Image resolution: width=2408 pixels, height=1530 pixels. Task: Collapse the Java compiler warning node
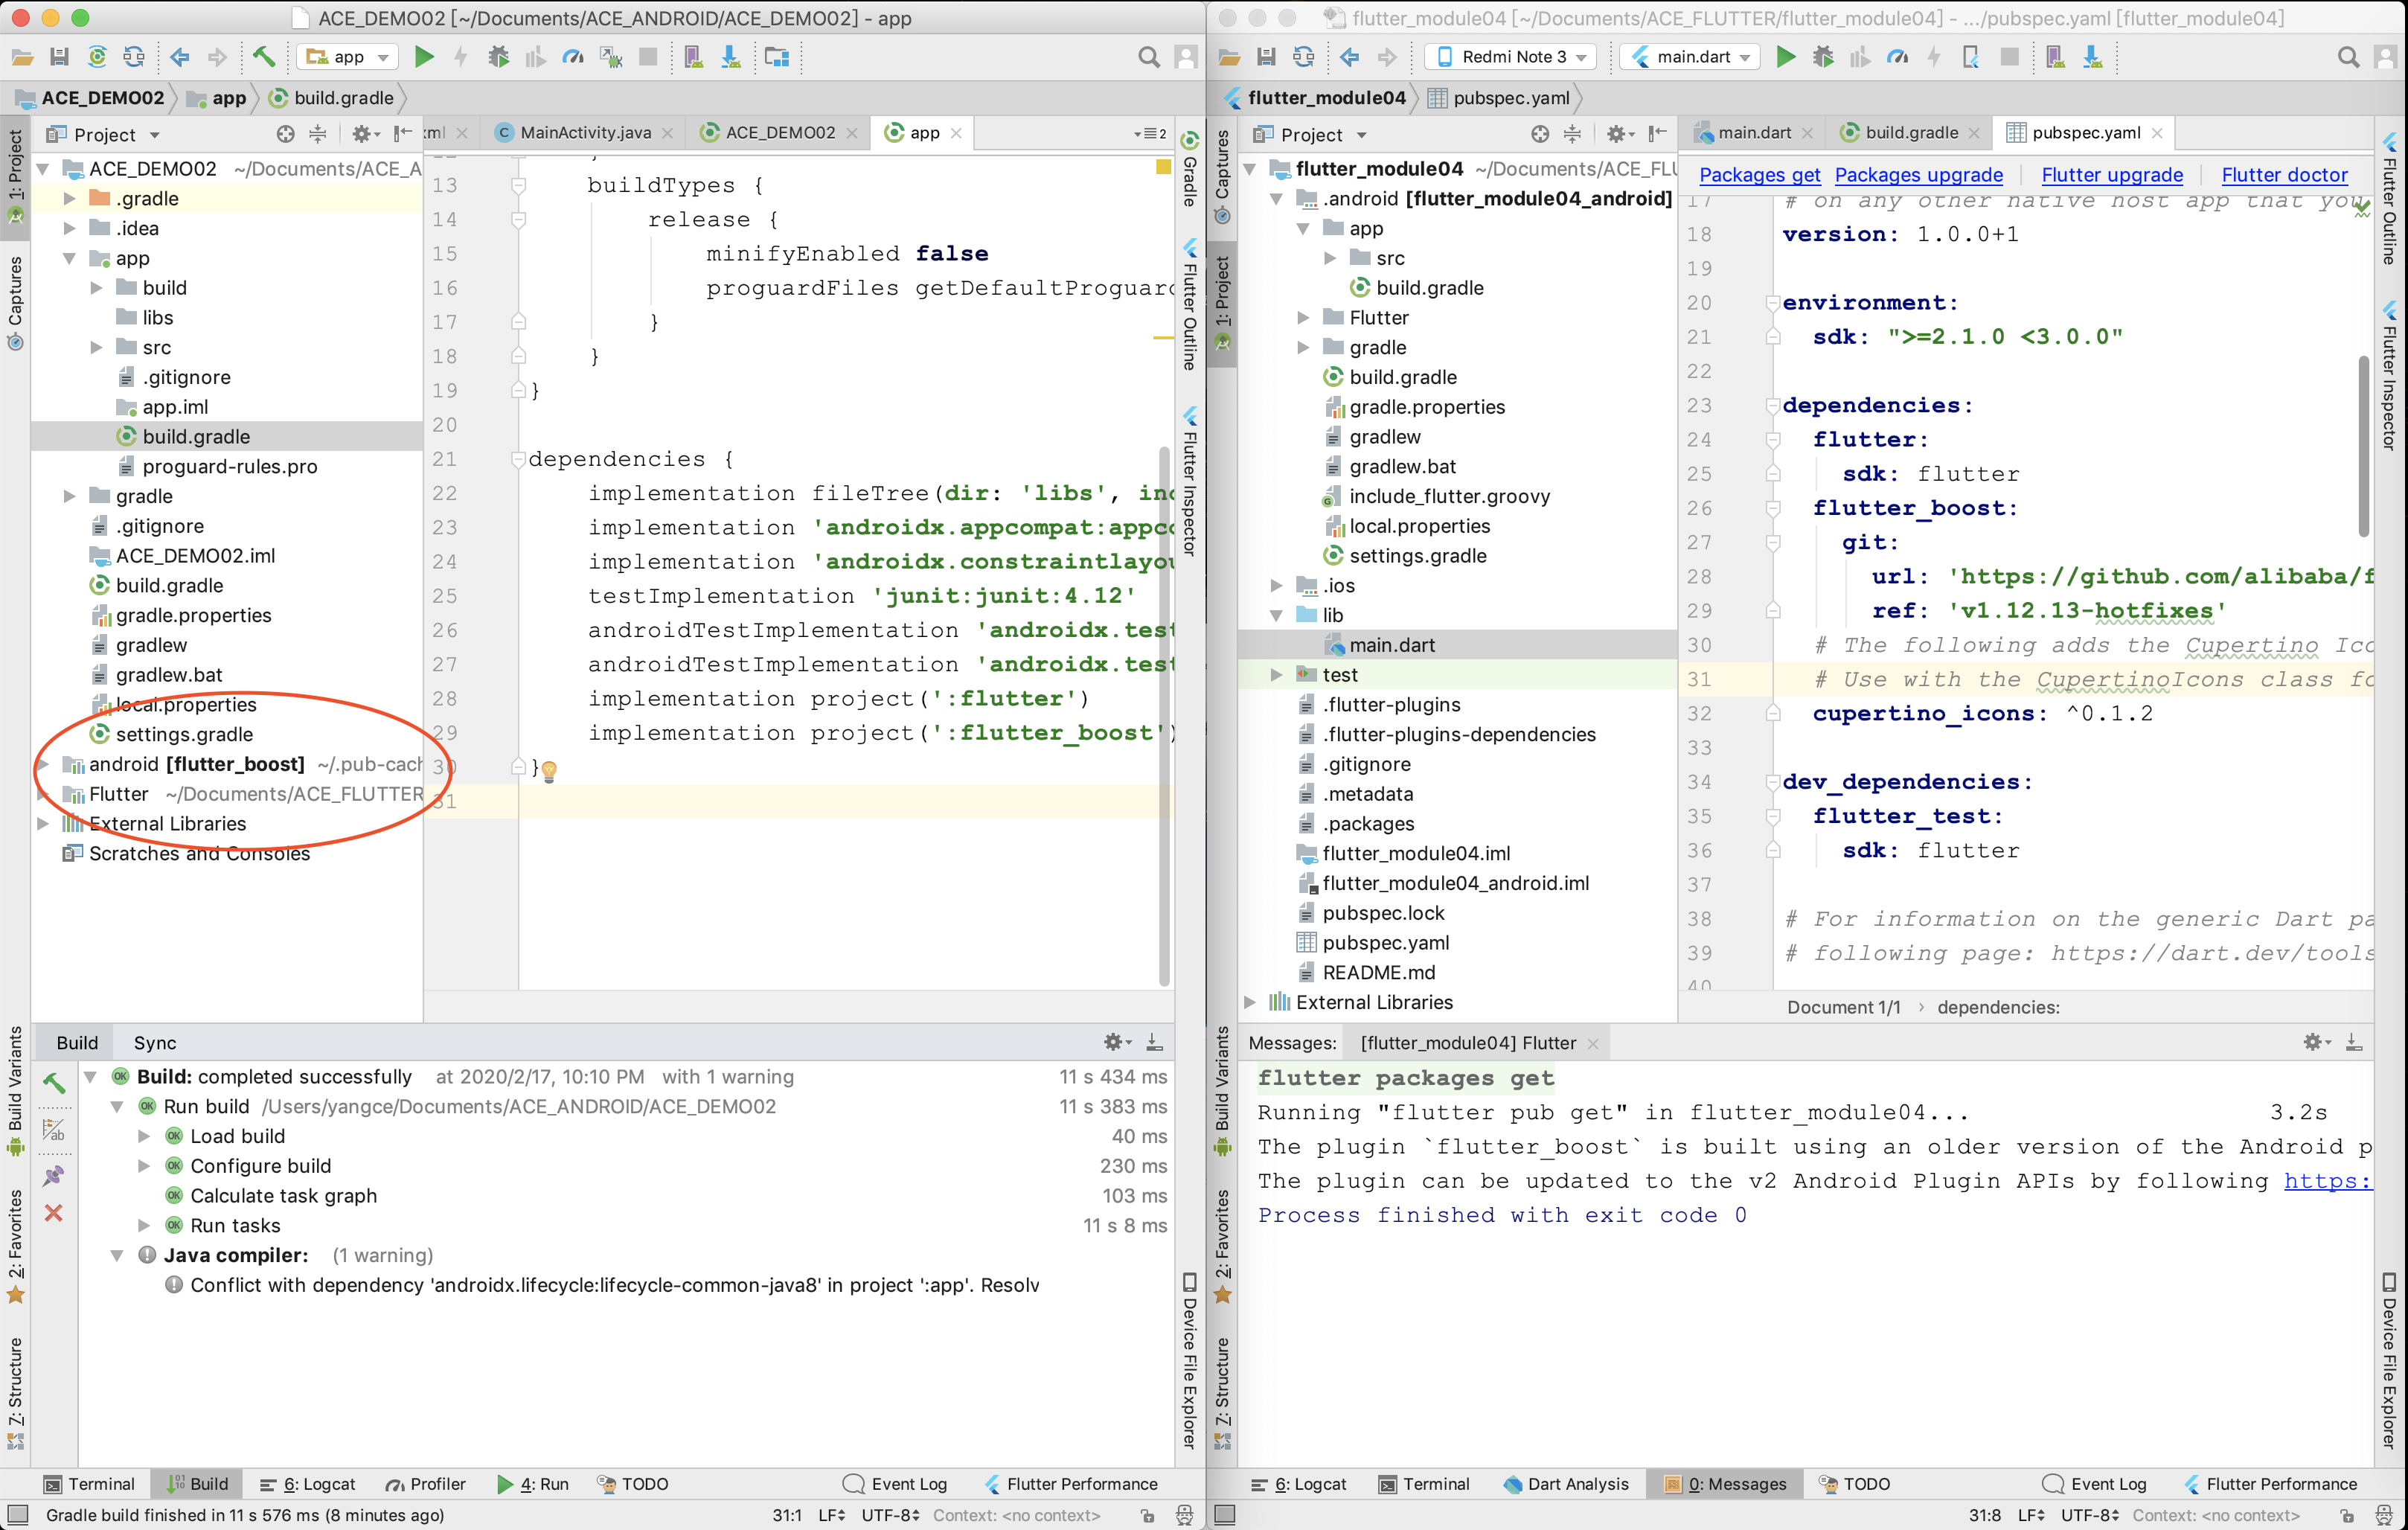point(117,1255)
